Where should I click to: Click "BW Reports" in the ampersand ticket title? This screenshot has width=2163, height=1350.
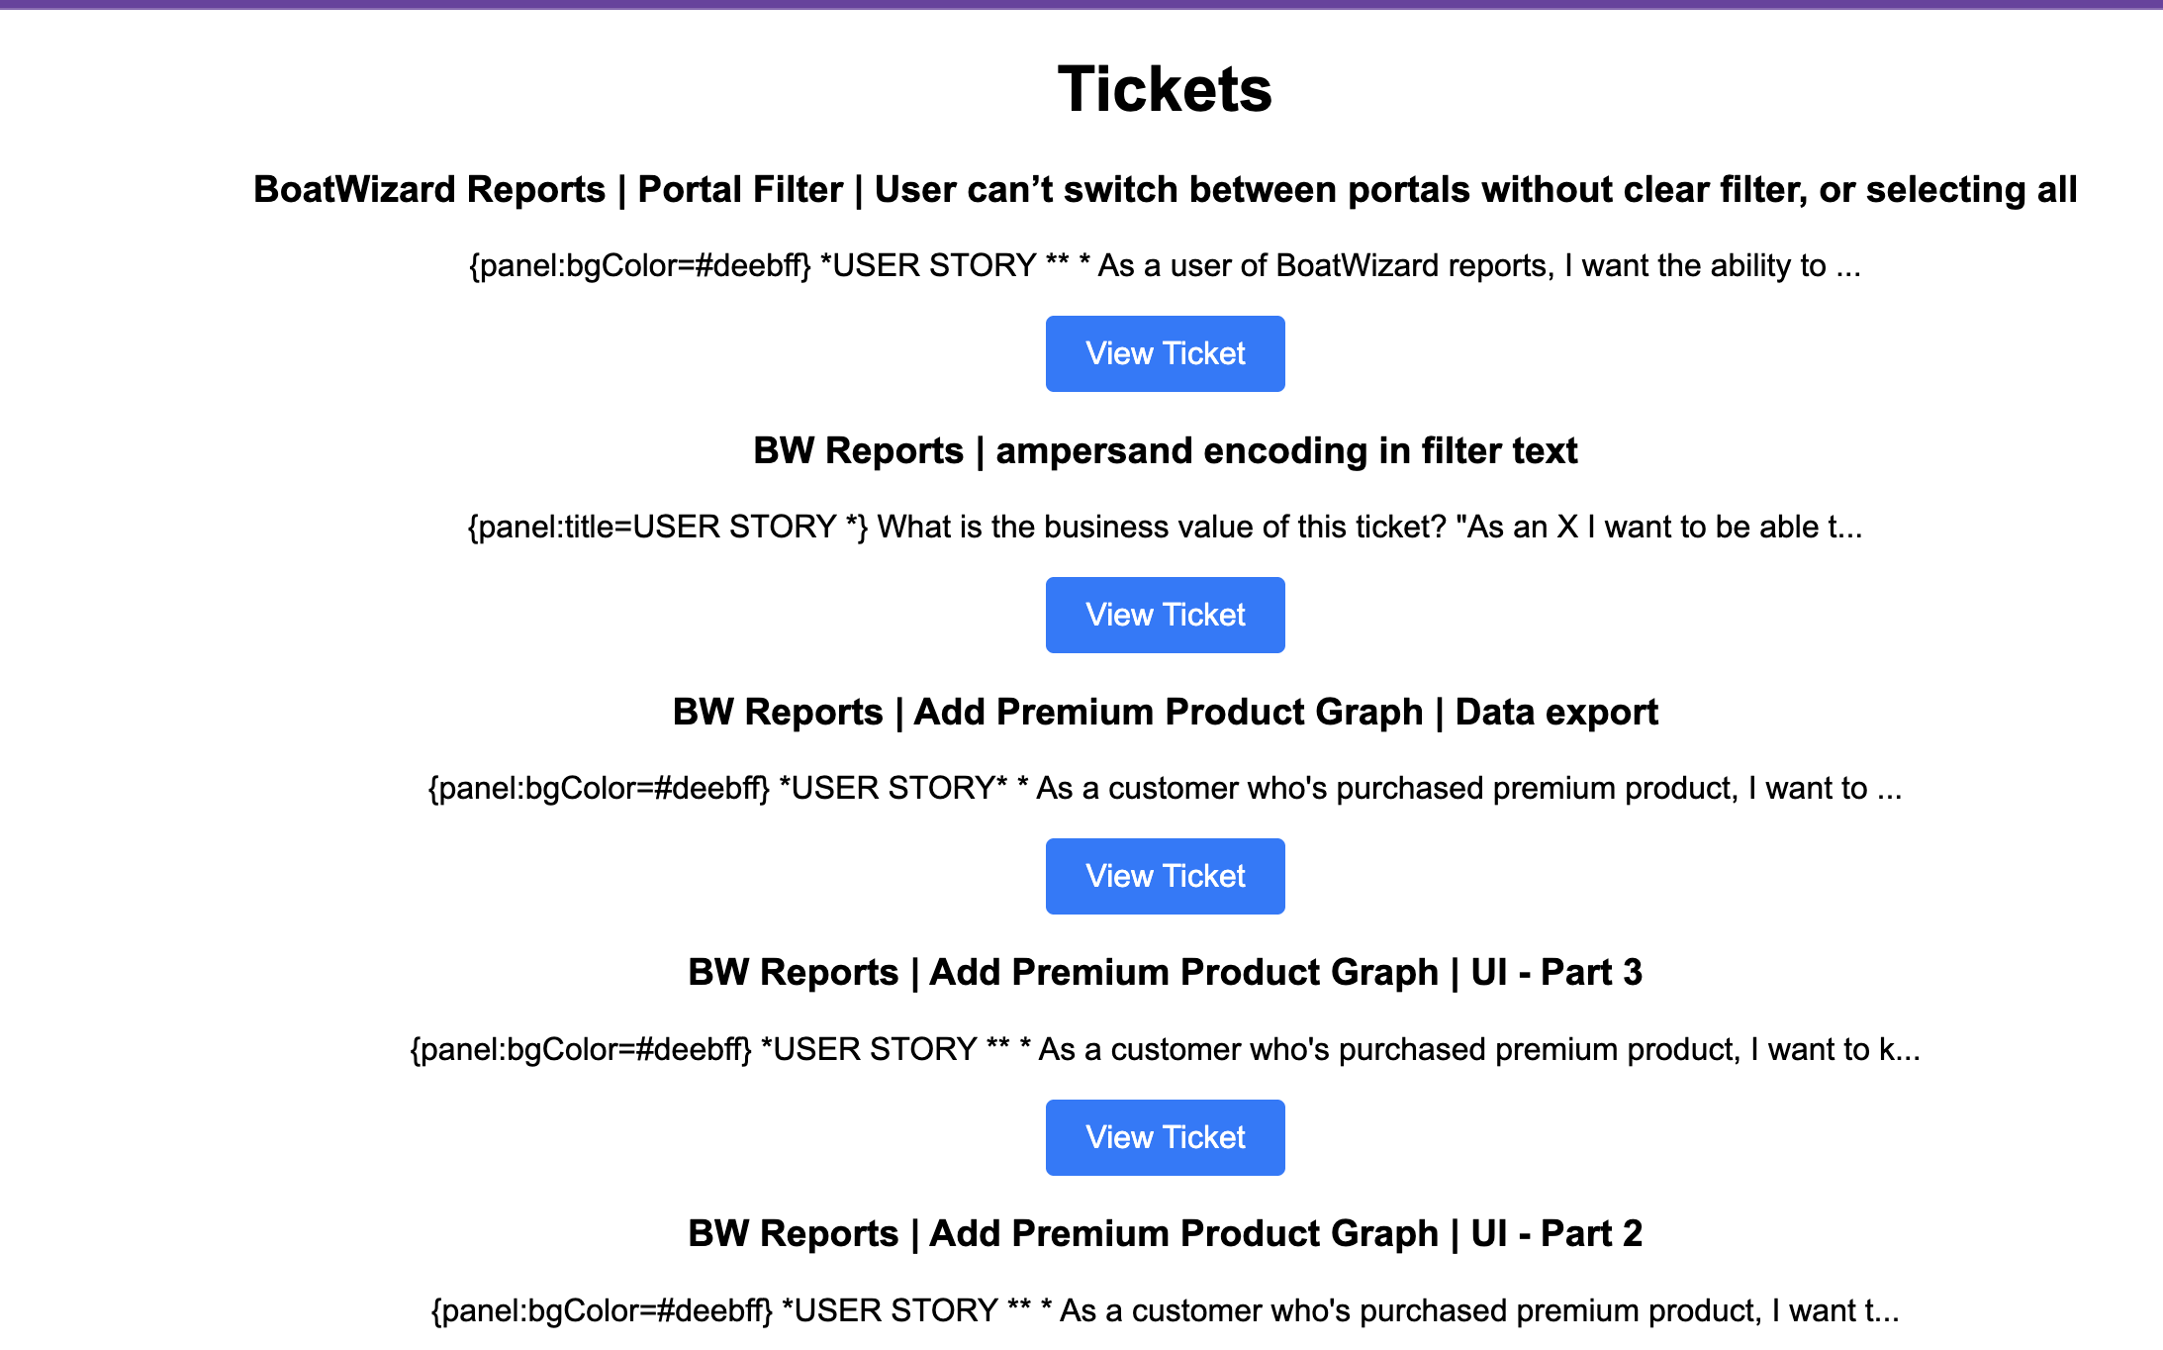pos(858,451)
